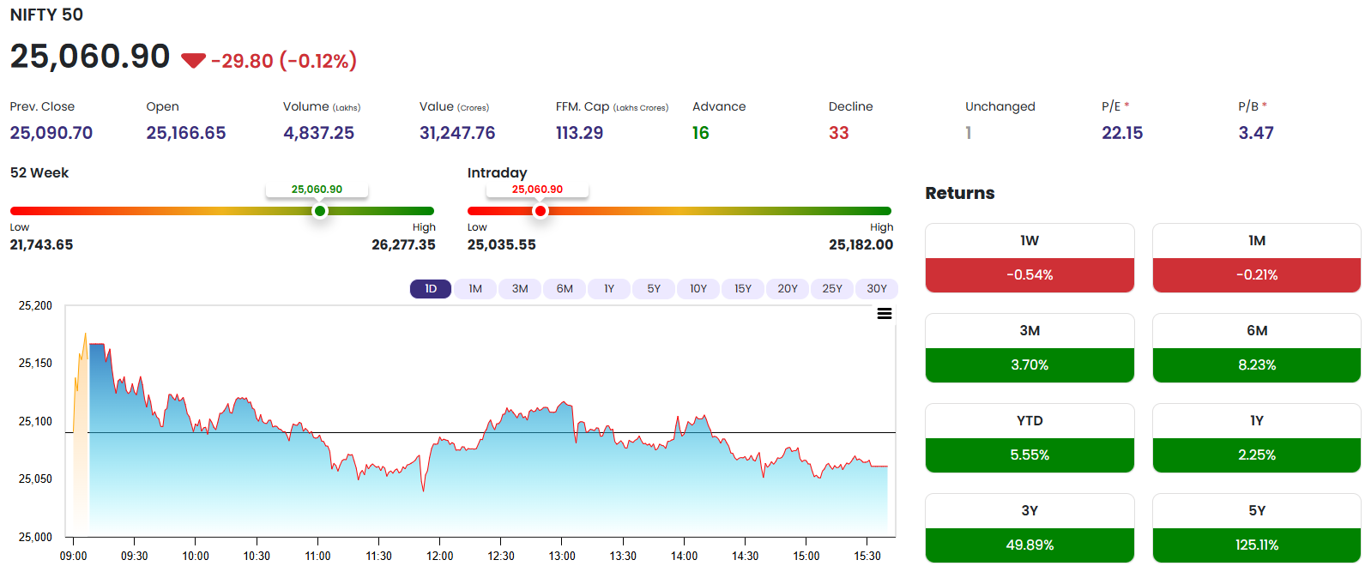This screenshot has height=578, width=1371.
Task: Click Intraday low value 25,035.55
Action: tap(502, 244)
